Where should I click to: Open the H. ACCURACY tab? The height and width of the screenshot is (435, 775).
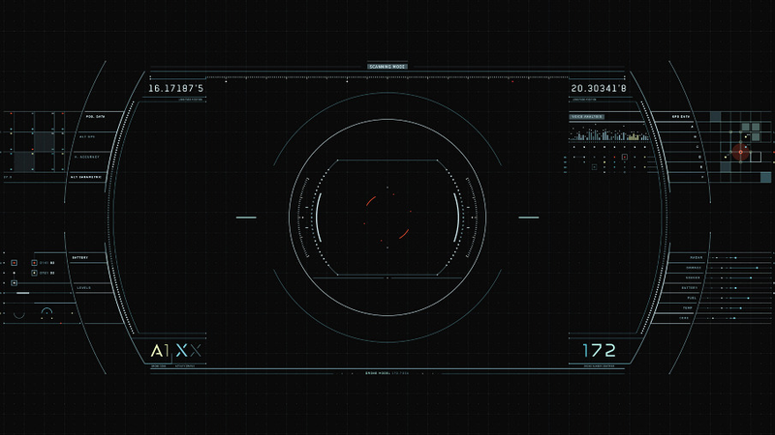(x=87, y=157)
